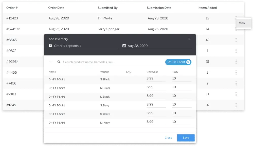
Task: Open the three-dot menu for order #9872
Action: coord(236,51)
